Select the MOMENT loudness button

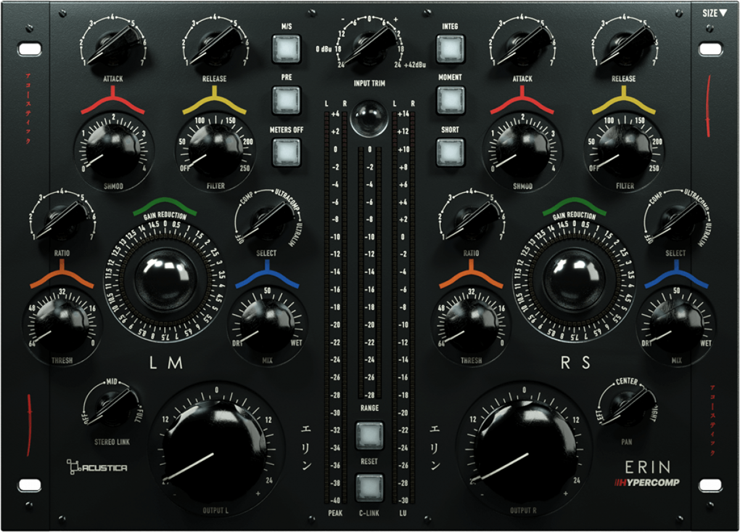[x=450, y=100]
